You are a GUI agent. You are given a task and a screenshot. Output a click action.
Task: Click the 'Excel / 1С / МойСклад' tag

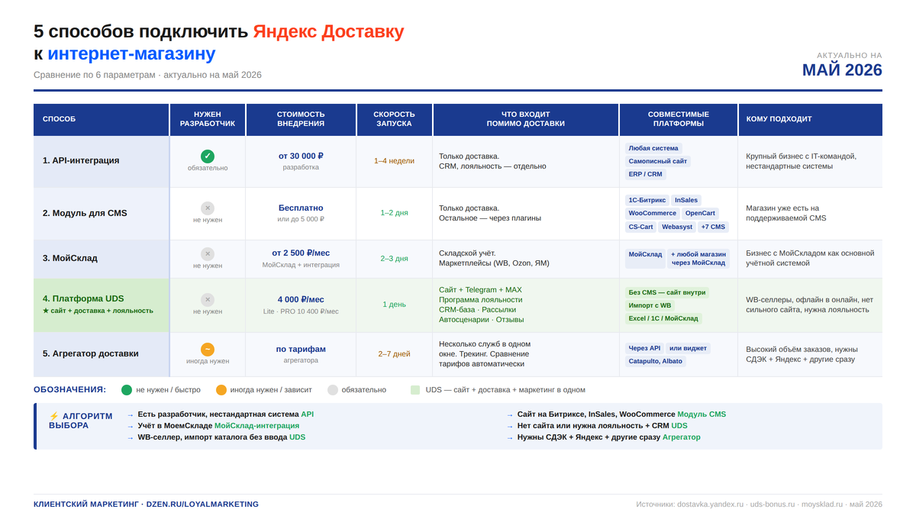pos(663,318)
